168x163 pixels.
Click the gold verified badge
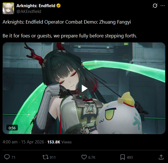pyautogui.click(x=58, y=6)
